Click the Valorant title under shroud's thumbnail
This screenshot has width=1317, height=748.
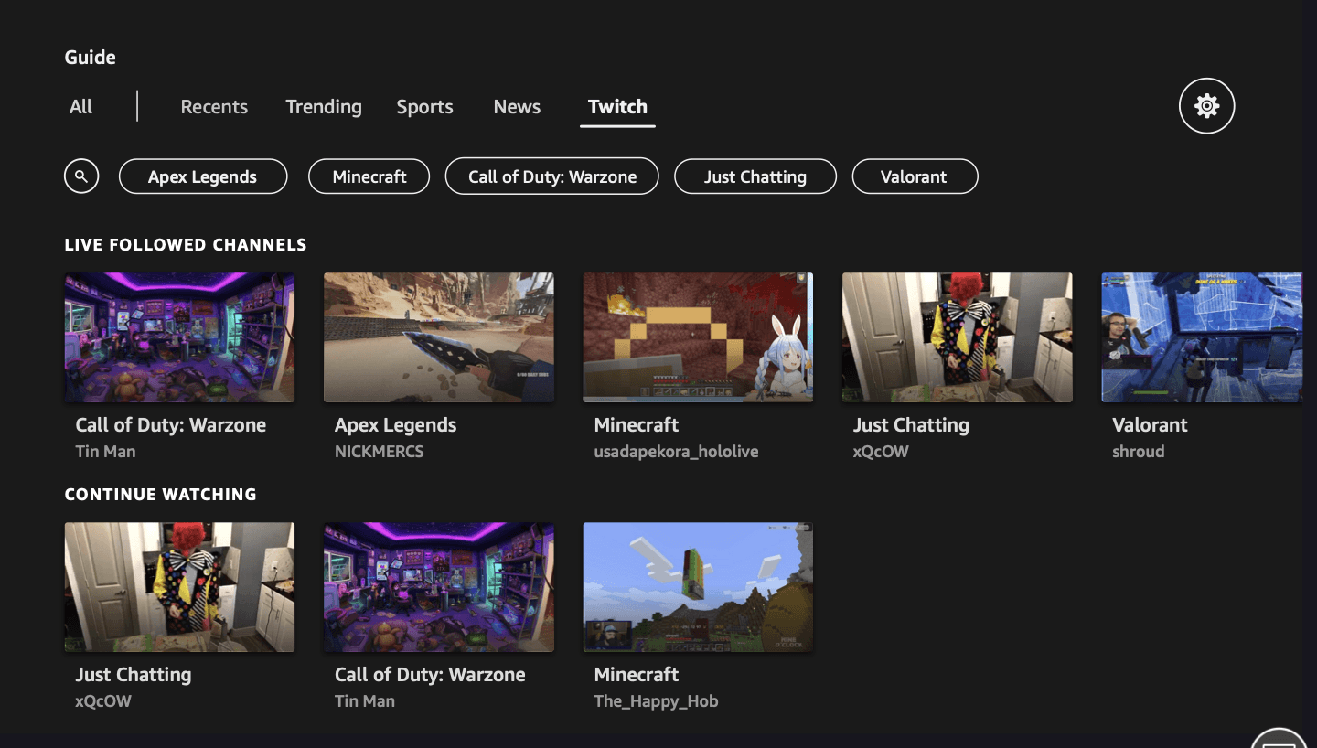[x=1150, y=425]
